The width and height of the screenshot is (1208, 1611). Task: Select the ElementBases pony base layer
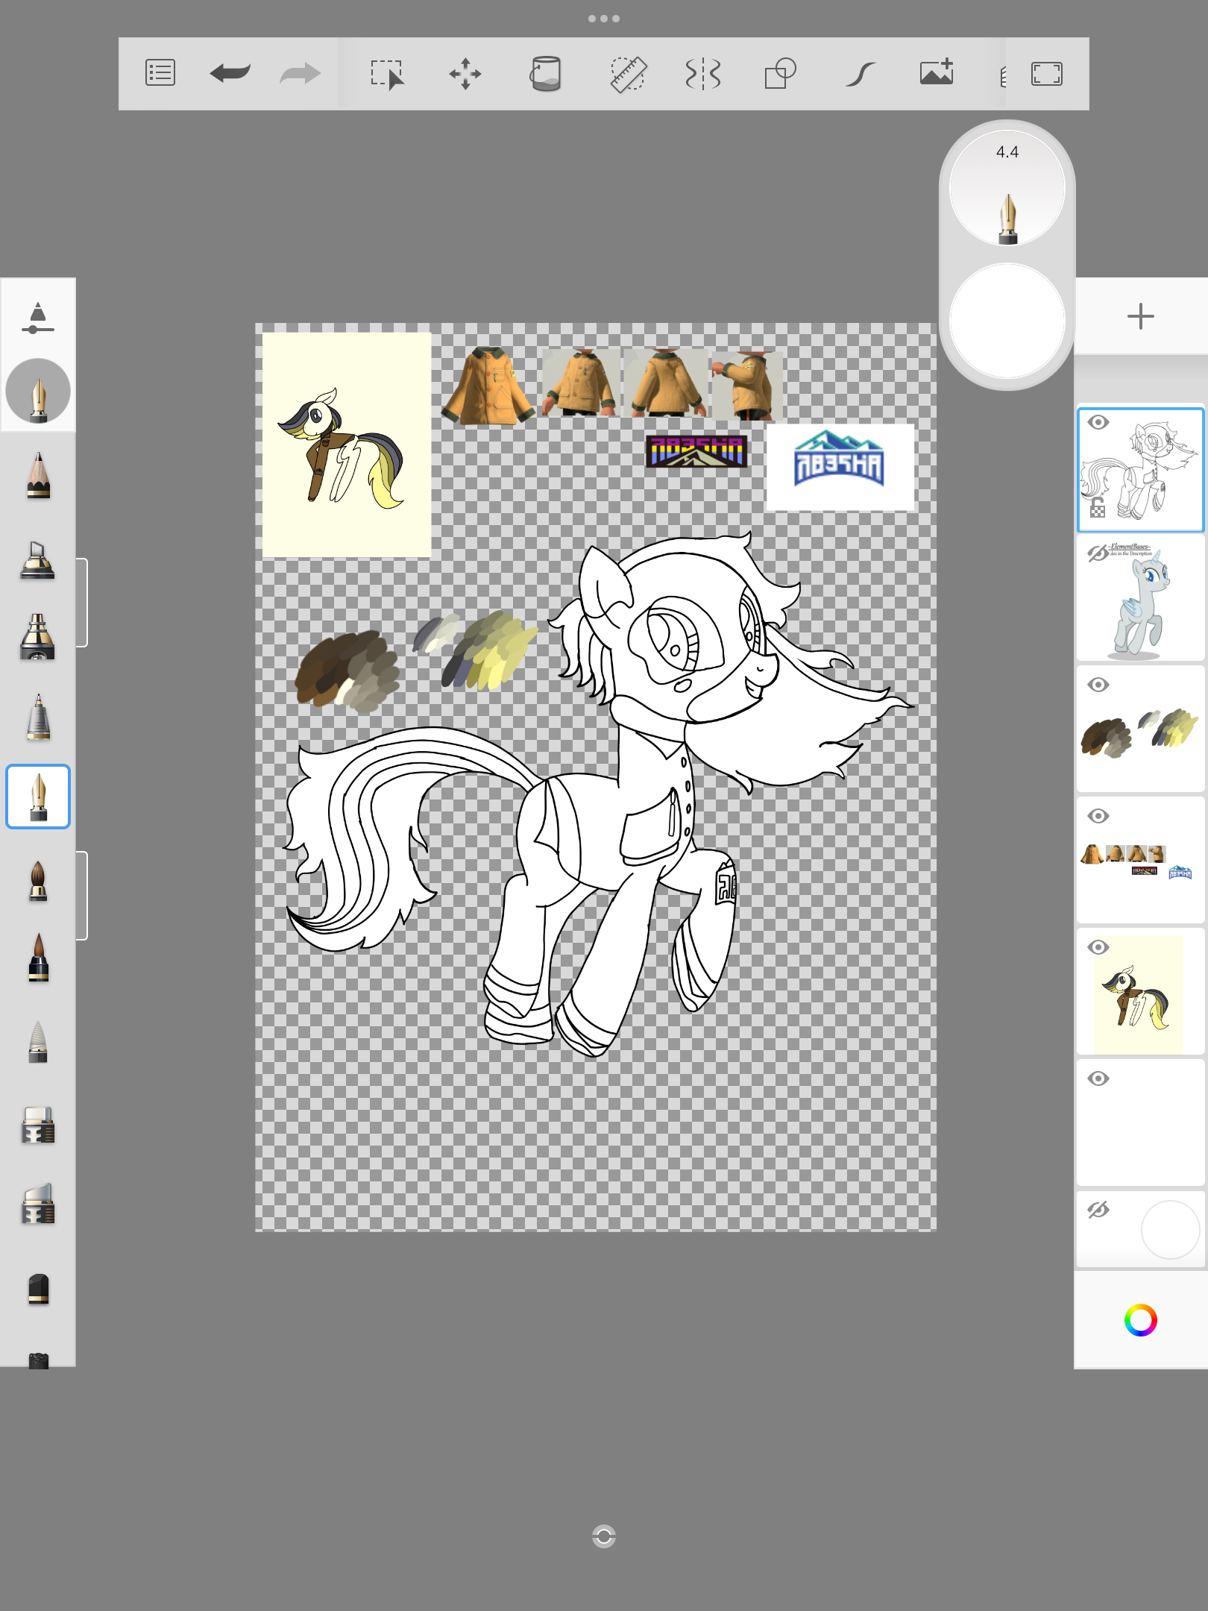click(1140, 598)
